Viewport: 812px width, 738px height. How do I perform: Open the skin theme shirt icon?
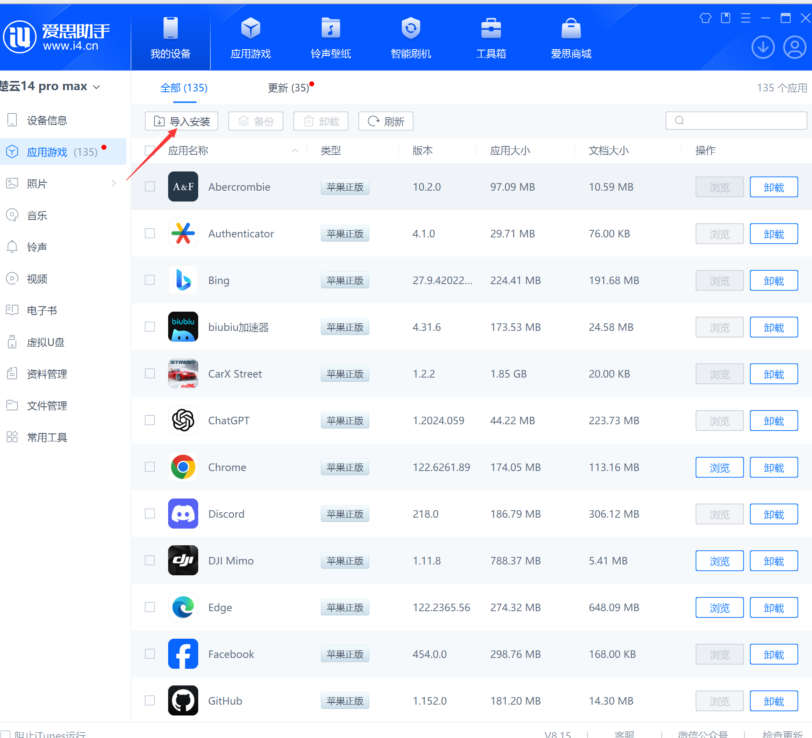point(705,18)
